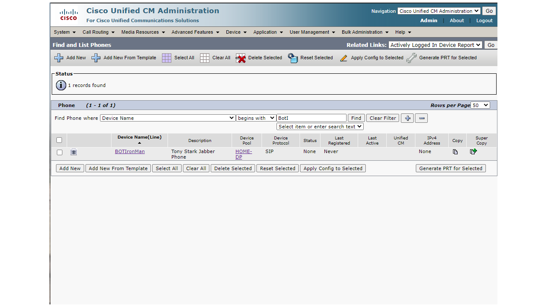Click the About link
The image size is (547, 307).
click(457, 20)
